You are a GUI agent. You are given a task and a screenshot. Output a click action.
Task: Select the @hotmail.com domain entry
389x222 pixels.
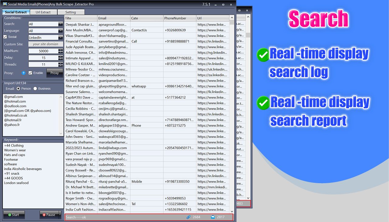[x=15, y=101]
